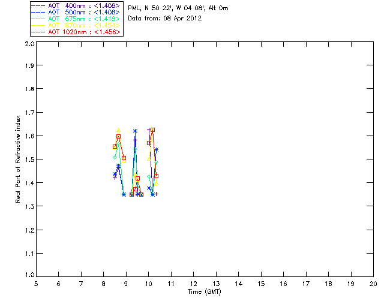Screen dimensions: 384x307
Task: Click the 2.0 y-axis tick label
Action: tap(29, 44)
